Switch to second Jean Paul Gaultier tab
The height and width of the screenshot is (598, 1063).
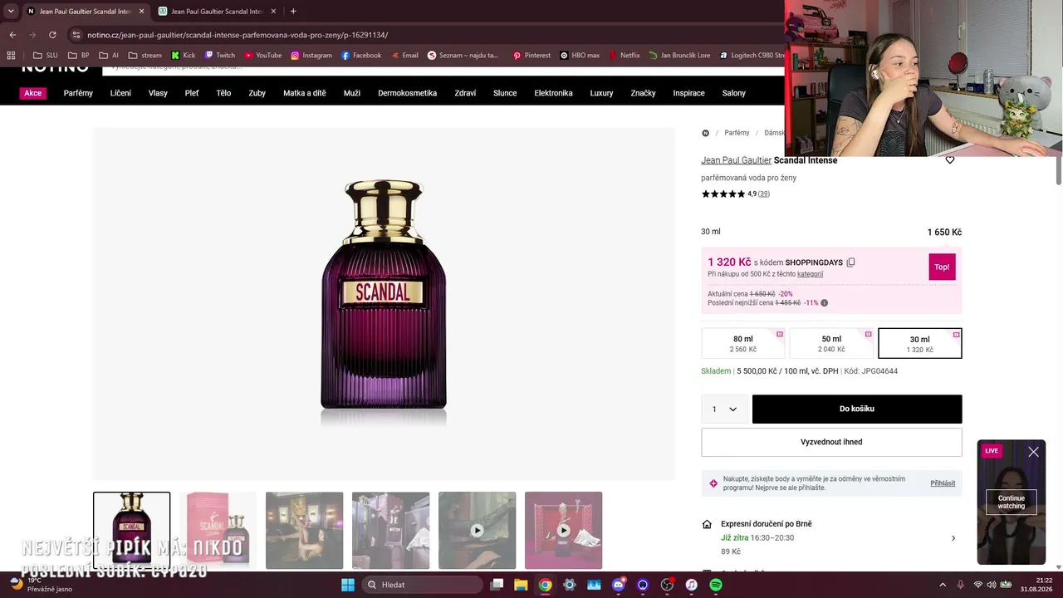coord(216,11)
